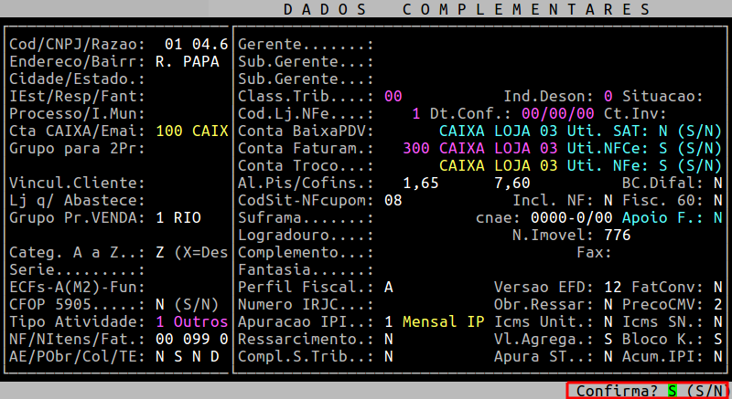Click the Al.Pis rate 1,65
The image size is (732, 399).
421,183
